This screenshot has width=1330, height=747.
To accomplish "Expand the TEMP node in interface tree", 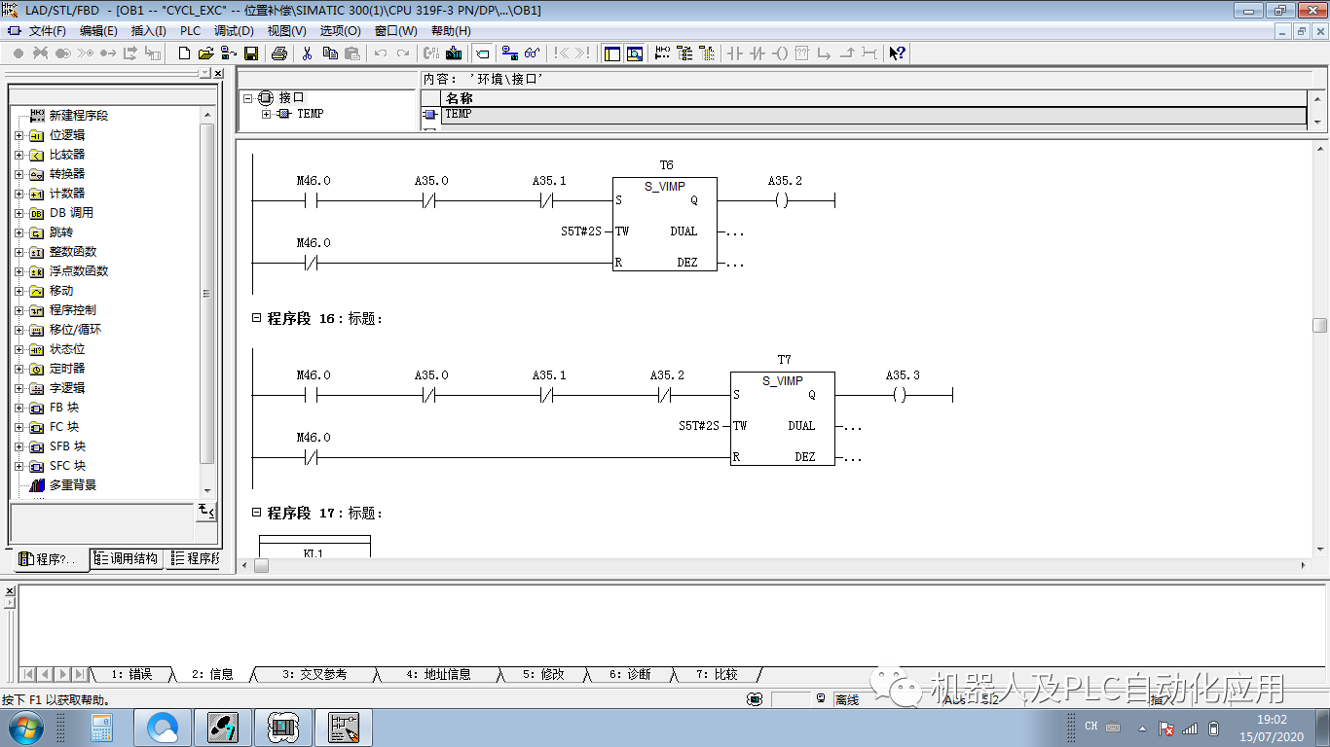I will (267, 114).
